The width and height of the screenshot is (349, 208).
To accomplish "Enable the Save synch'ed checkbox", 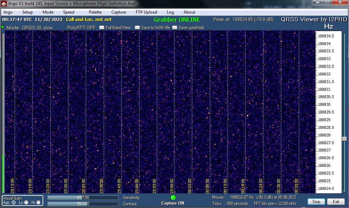I will click(175, 27).
